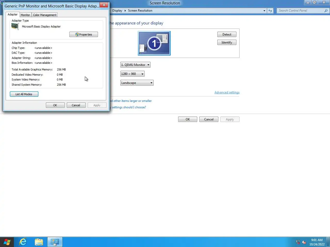Viewport: 330px width, 247px height.
Task: Click the Detect button
Action: click(x=227, y=34)
